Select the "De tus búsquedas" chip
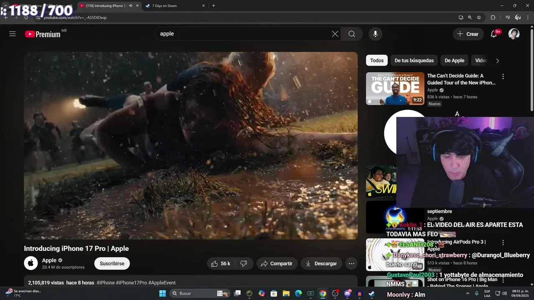534x300 pixels. pyautogui.click(x=414, y=60)
